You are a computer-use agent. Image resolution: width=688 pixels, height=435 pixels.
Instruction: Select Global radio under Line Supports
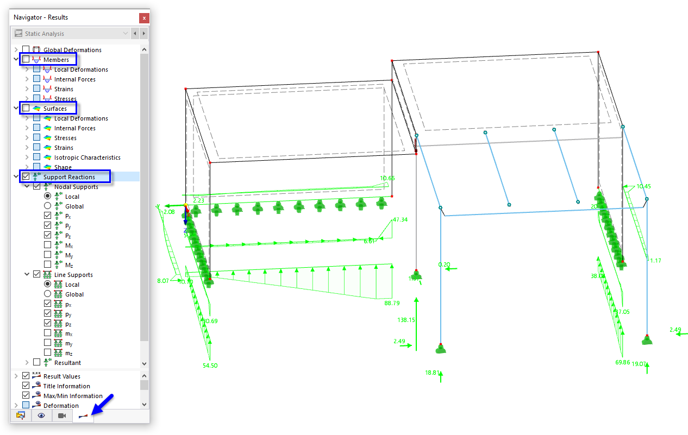[47, 294]
